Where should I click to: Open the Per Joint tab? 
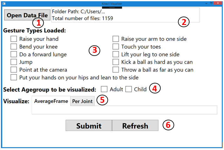[82, 101]
